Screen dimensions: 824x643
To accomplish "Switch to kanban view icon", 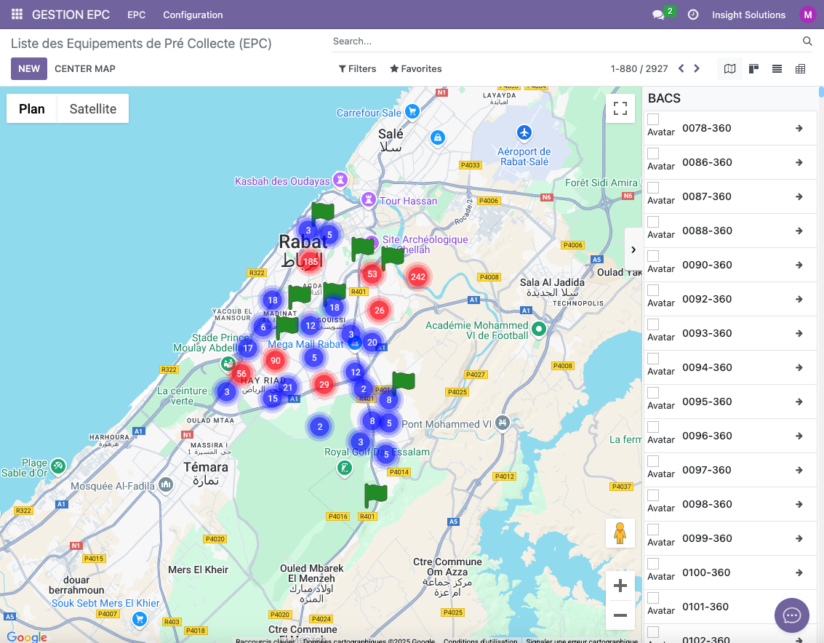I will pos(753,69).
